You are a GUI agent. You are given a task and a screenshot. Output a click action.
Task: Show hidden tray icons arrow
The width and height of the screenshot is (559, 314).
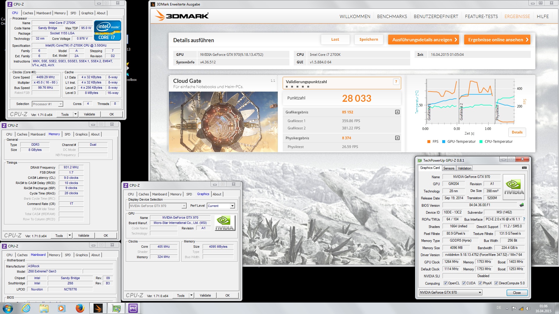pos(507,308)
